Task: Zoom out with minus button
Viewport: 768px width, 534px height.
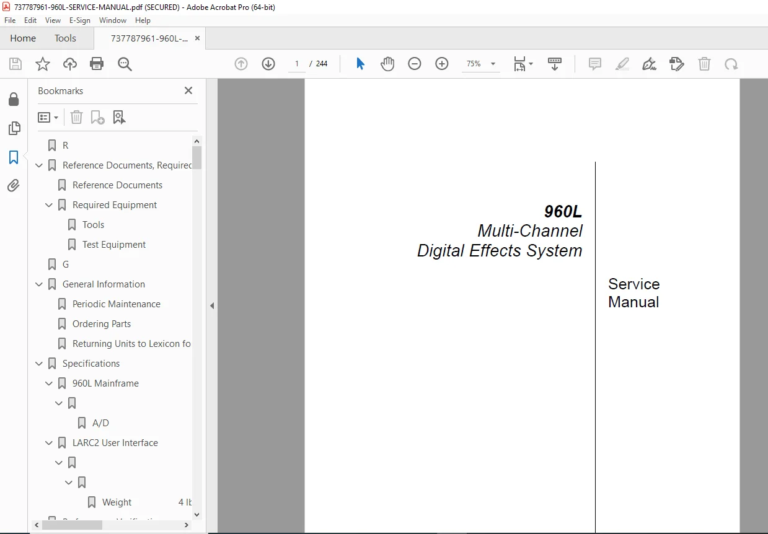Action: coord(415,64)
